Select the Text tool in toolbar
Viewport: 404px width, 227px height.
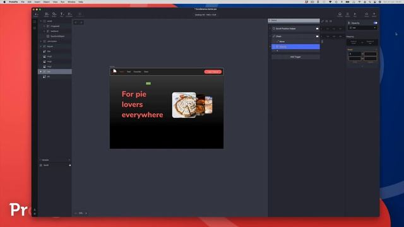click(x=62, y=15)
